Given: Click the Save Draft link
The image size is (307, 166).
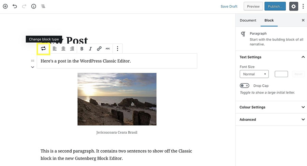Looking at the screenshot, I should pos(229,6).
